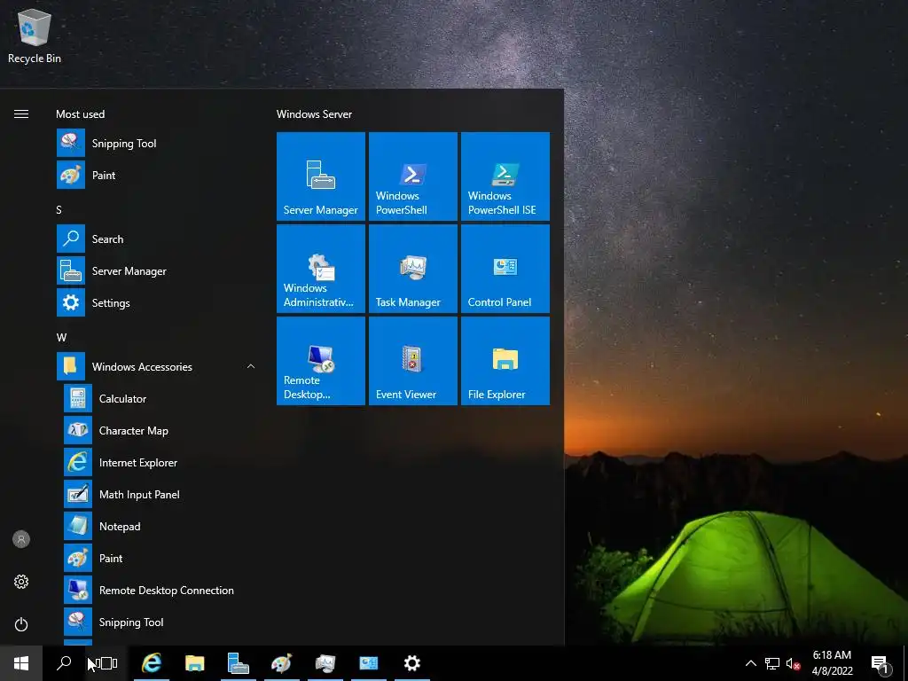Switch to Control Panel on the taskbar

point(368,663)
